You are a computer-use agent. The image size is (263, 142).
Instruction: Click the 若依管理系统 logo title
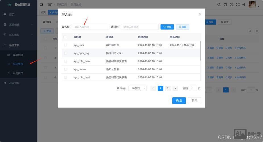[22, 5]
